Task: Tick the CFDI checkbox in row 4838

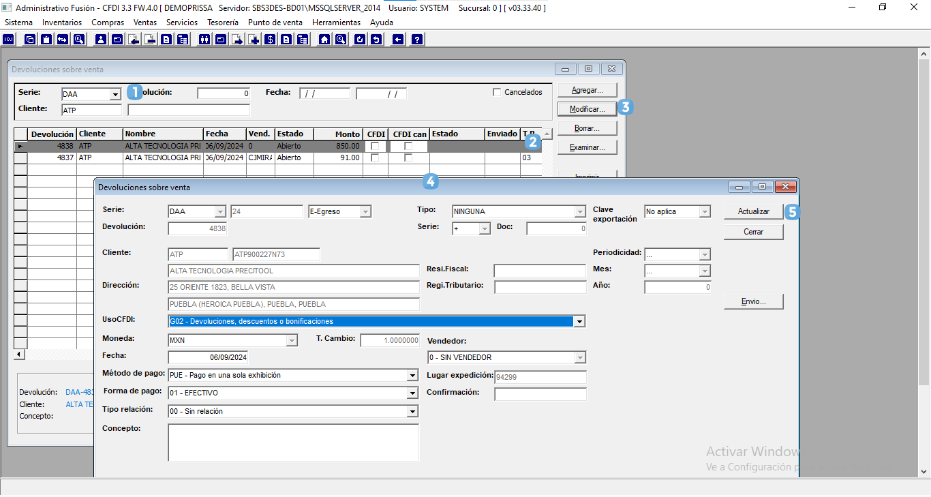Action: (374, 146)
